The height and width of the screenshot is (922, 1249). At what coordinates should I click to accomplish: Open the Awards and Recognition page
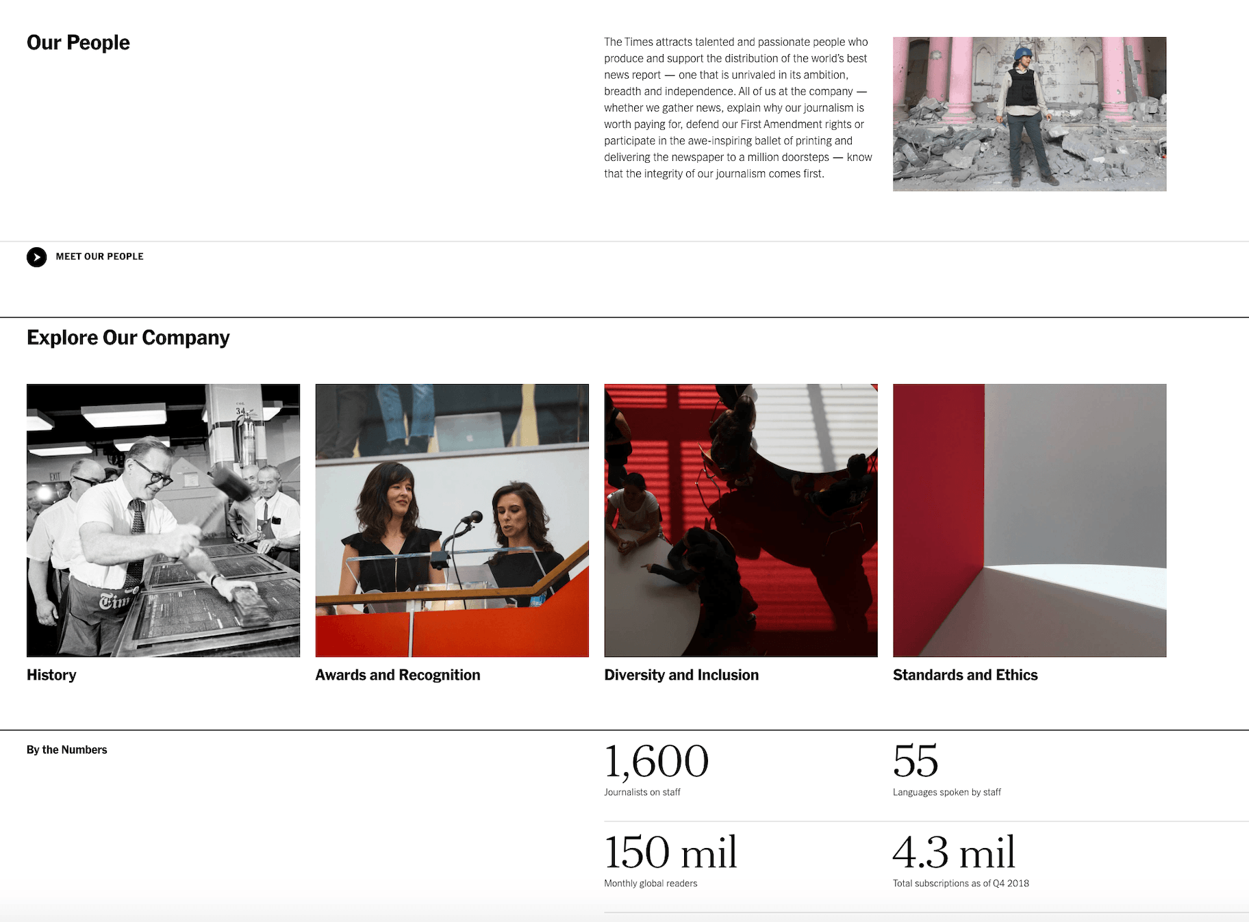click(x=397, y=674)
